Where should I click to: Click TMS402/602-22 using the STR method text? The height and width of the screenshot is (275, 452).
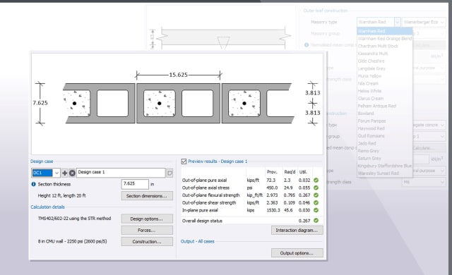pyautogui.click(x=74, y=219)
